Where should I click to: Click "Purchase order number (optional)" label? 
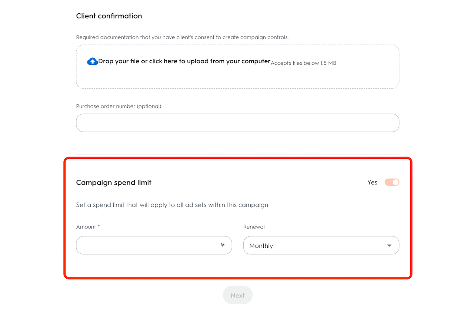point(118,106)
